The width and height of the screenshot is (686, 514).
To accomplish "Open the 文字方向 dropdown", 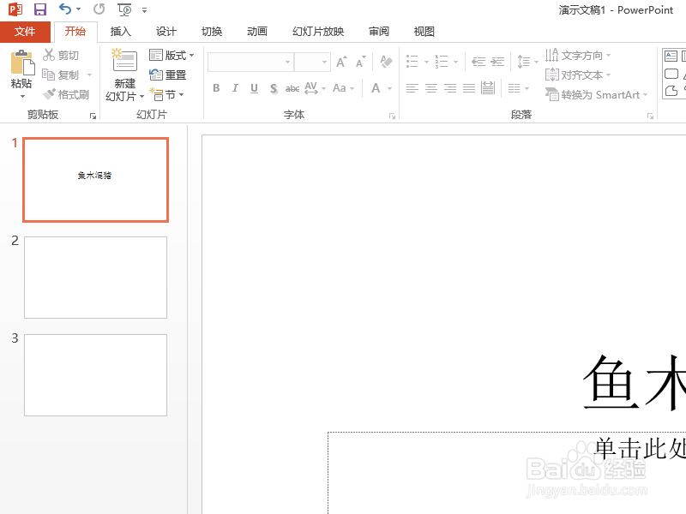I will point(578,55).
